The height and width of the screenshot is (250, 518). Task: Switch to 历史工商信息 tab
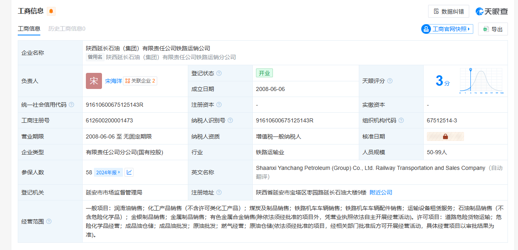pos(67,29)
